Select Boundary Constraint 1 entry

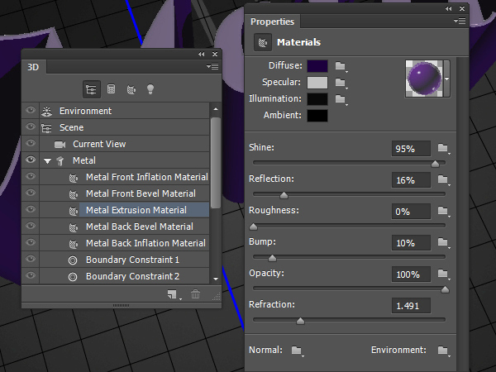click(x=131, y=260)
